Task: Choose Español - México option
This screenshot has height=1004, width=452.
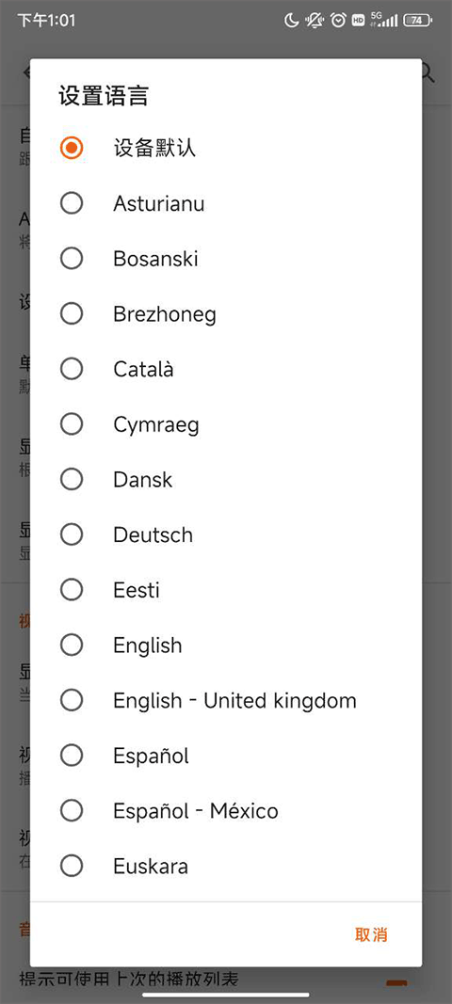Action: (226, 810)
